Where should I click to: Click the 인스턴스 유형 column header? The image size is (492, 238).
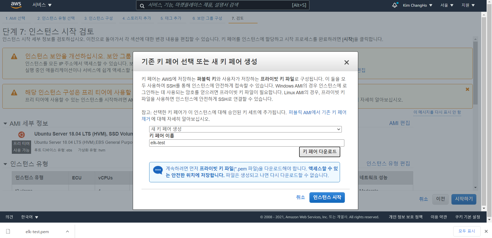click(40, 178)
